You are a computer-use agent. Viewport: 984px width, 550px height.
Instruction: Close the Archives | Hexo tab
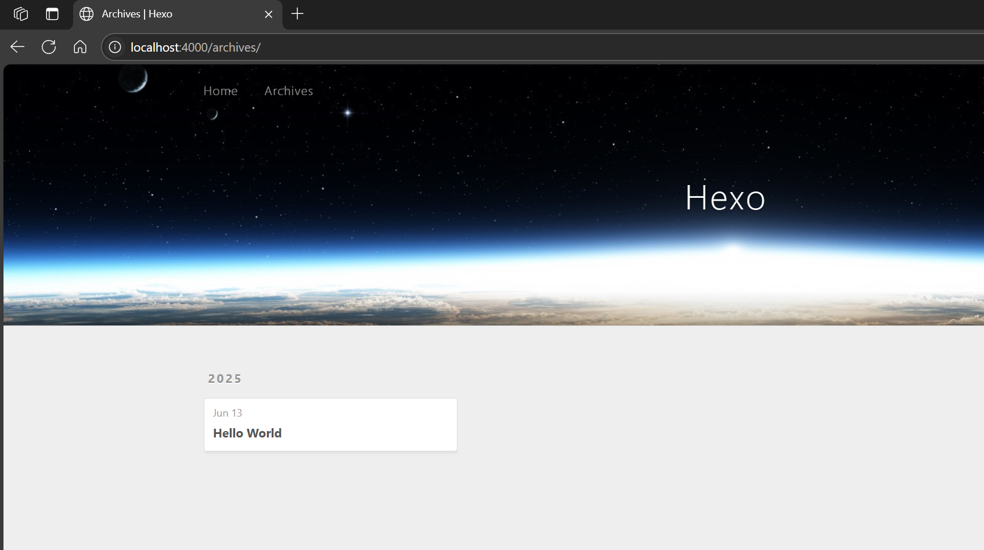(268, 15)
